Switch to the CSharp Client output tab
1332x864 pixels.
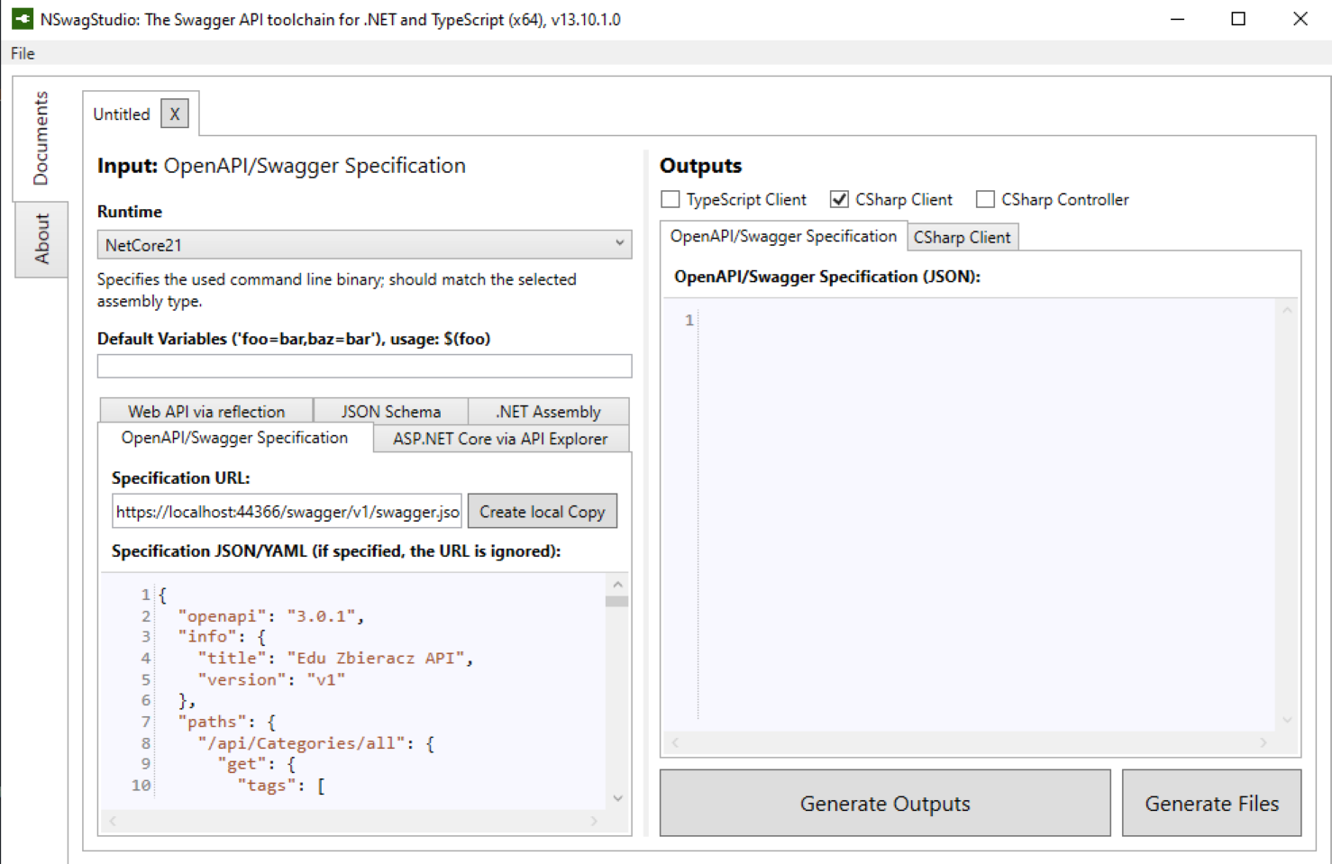[963, 237]
